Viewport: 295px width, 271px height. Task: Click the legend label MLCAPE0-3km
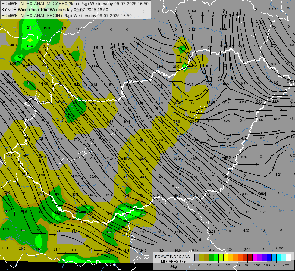pos(173,262)
